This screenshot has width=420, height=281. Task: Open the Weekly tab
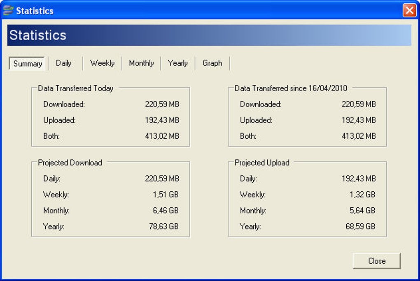[102, 63]
